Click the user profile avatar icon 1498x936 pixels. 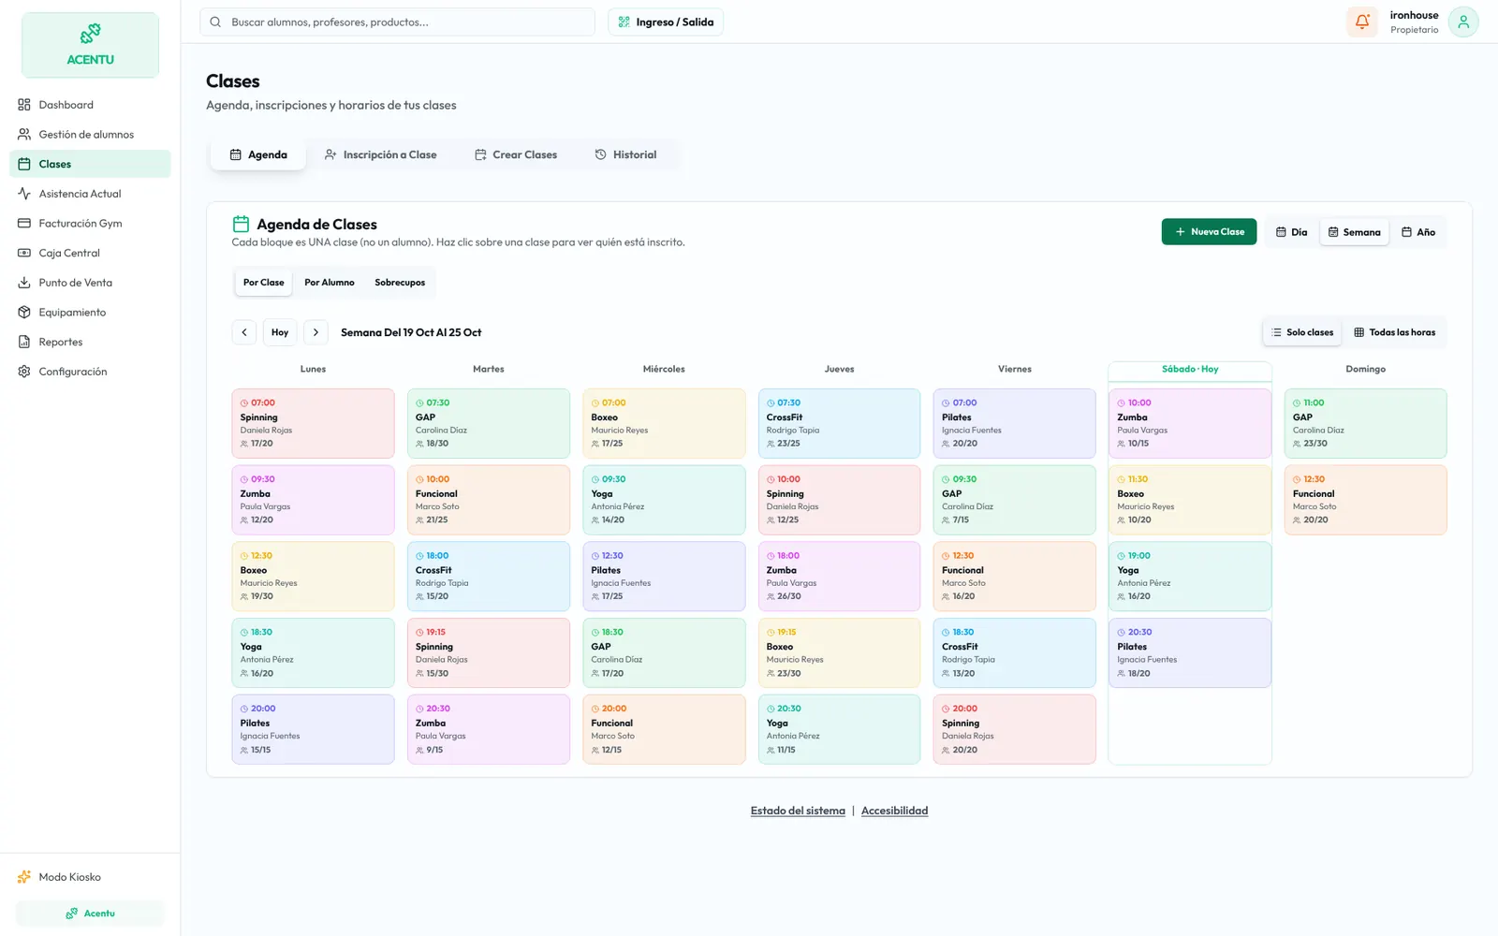pos(1462,22)
